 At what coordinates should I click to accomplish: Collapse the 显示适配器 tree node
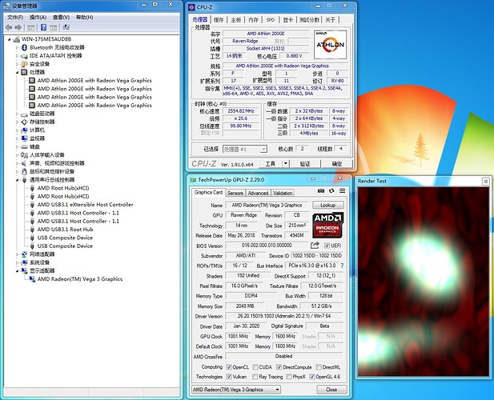point(18,270)
